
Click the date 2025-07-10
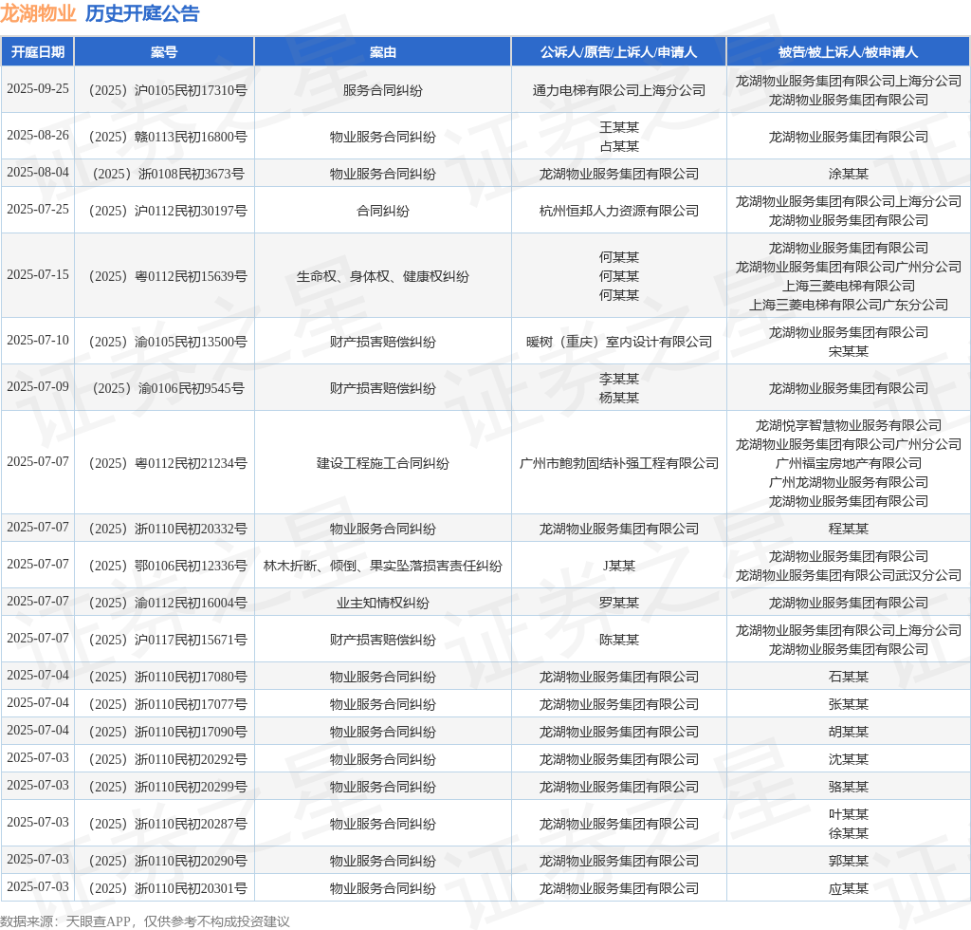coord(38,340)
